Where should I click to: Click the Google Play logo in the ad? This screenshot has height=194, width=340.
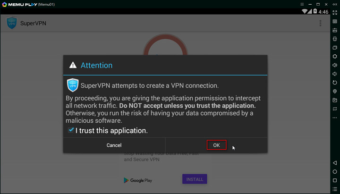click(138, 180)
